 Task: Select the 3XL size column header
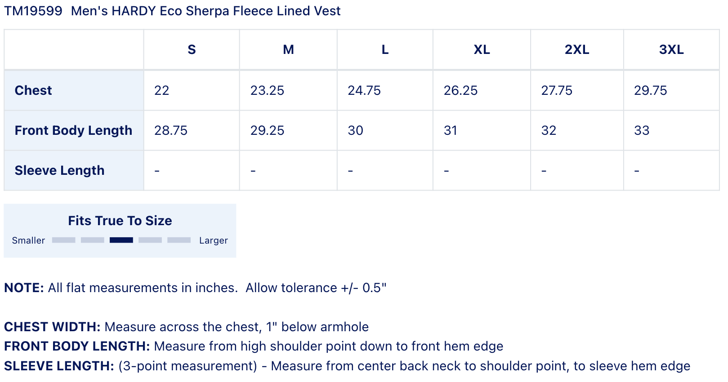[x=671, y=49]
